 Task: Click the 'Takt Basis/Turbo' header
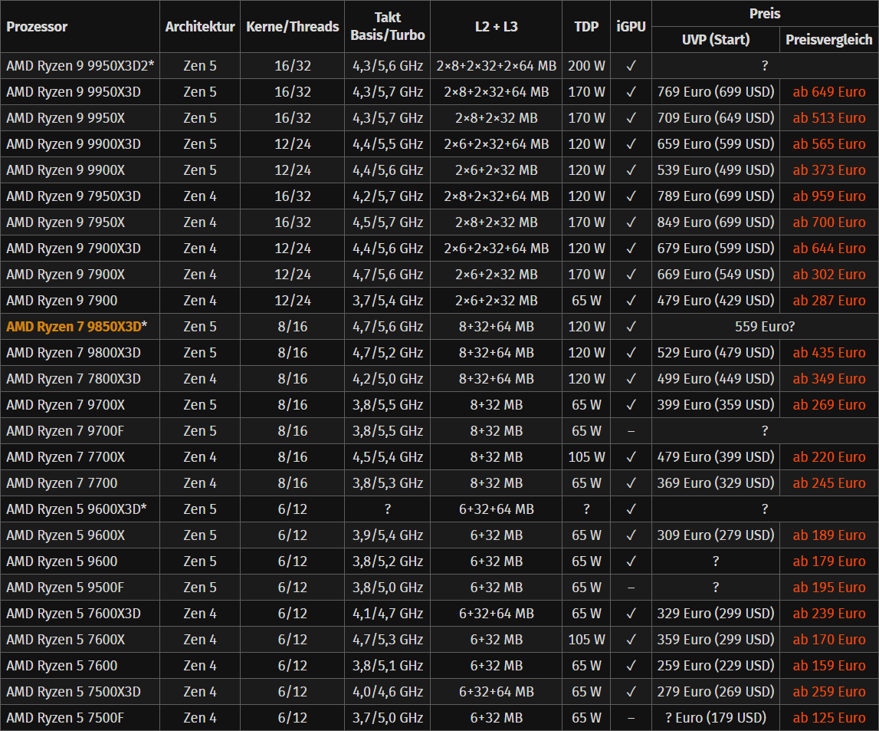point(387,26)
